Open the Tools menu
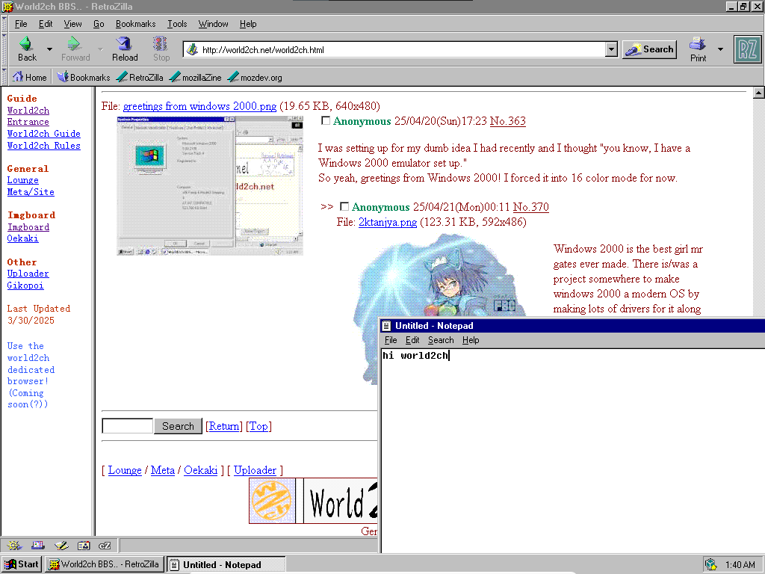Viewport: 765px width, 574px height. [x=177, y=23]
